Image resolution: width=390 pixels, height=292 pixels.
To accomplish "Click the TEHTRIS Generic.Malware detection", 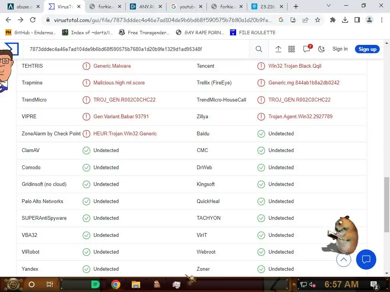I will tap(112, 66).
